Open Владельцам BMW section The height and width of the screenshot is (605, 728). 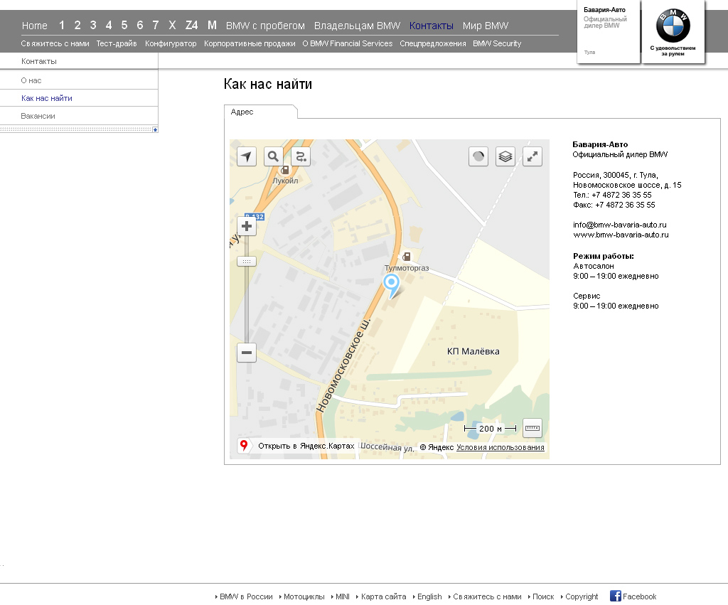(357, 26)
